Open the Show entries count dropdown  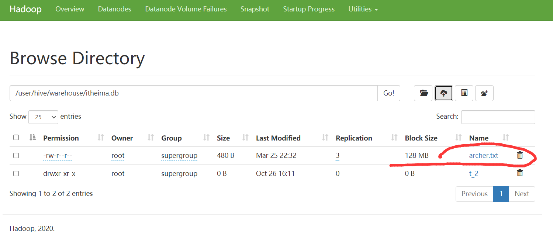(43, 117)
